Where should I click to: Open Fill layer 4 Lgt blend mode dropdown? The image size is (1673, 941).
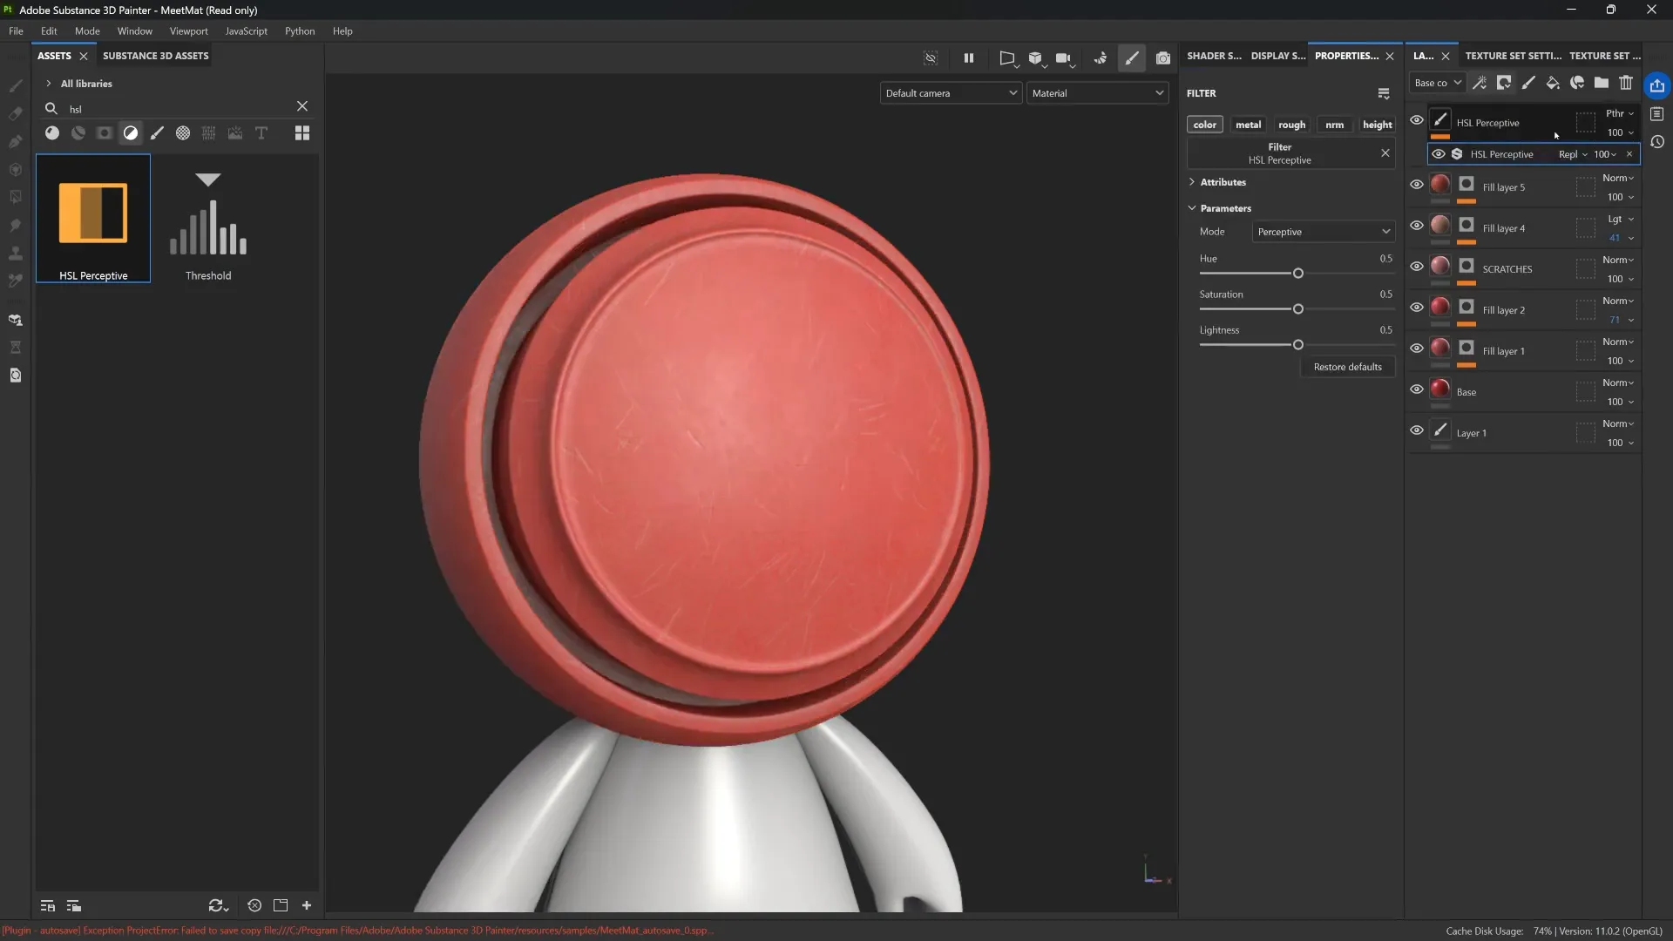pos(1621,220)
